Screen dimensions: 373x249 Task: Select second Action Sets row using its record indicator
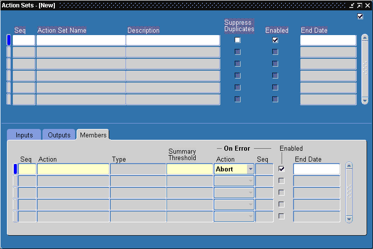(x=9, y=52)
